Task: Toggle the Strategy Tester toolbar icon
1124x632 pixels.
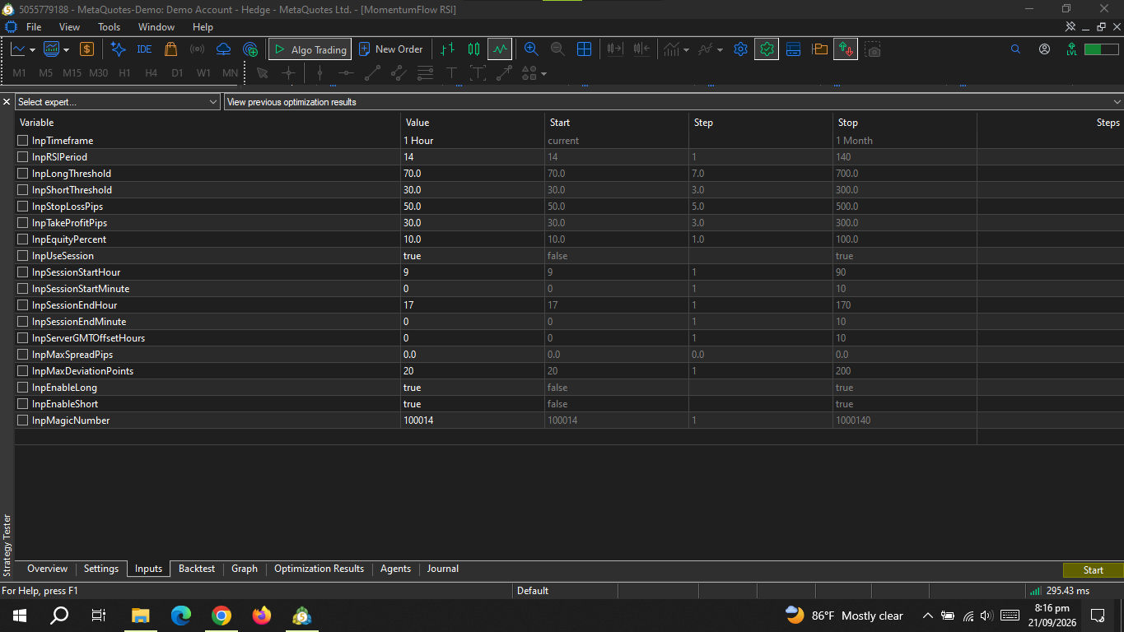Action: (x=767, y=49)
